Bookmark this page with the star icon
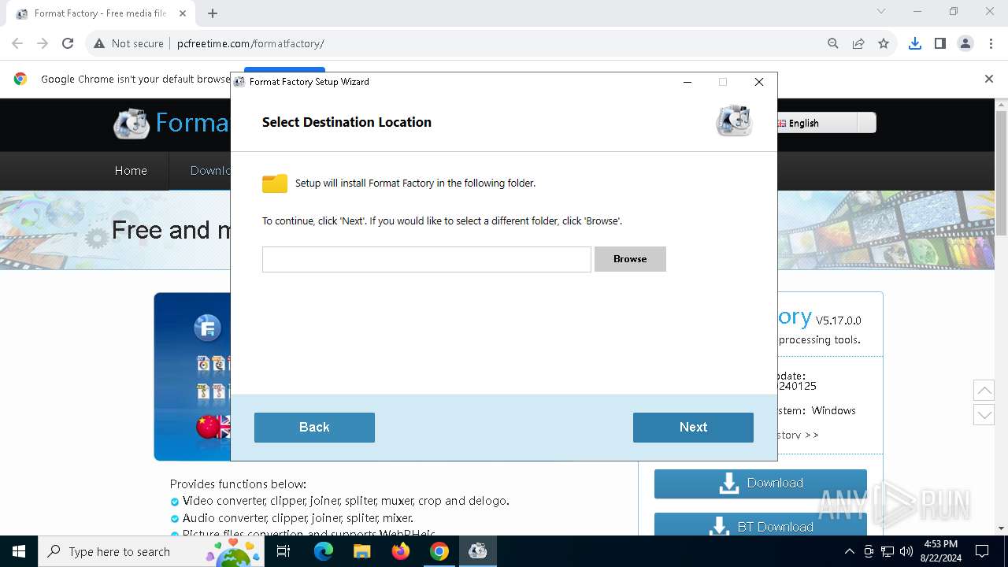Screen dimensions: 1008x567 coord(884,43)
